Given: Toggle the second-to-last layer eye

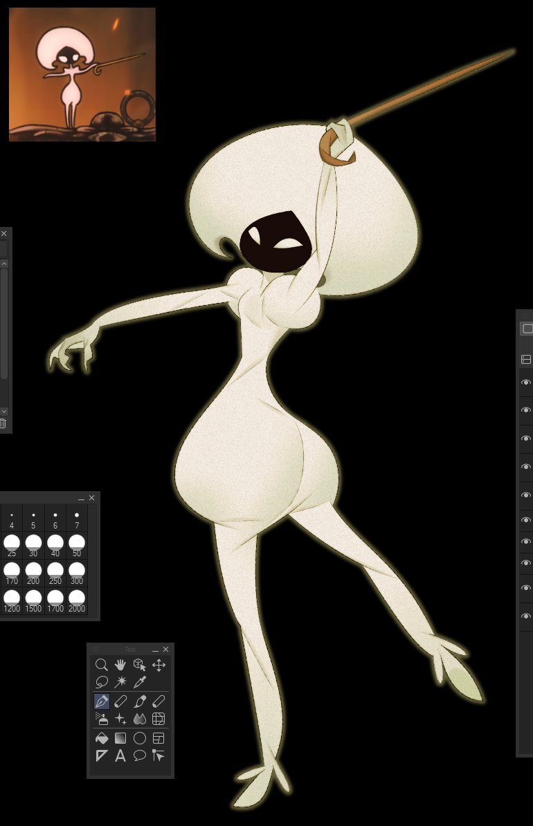Looking at the screenshot, I should (525, 588).
